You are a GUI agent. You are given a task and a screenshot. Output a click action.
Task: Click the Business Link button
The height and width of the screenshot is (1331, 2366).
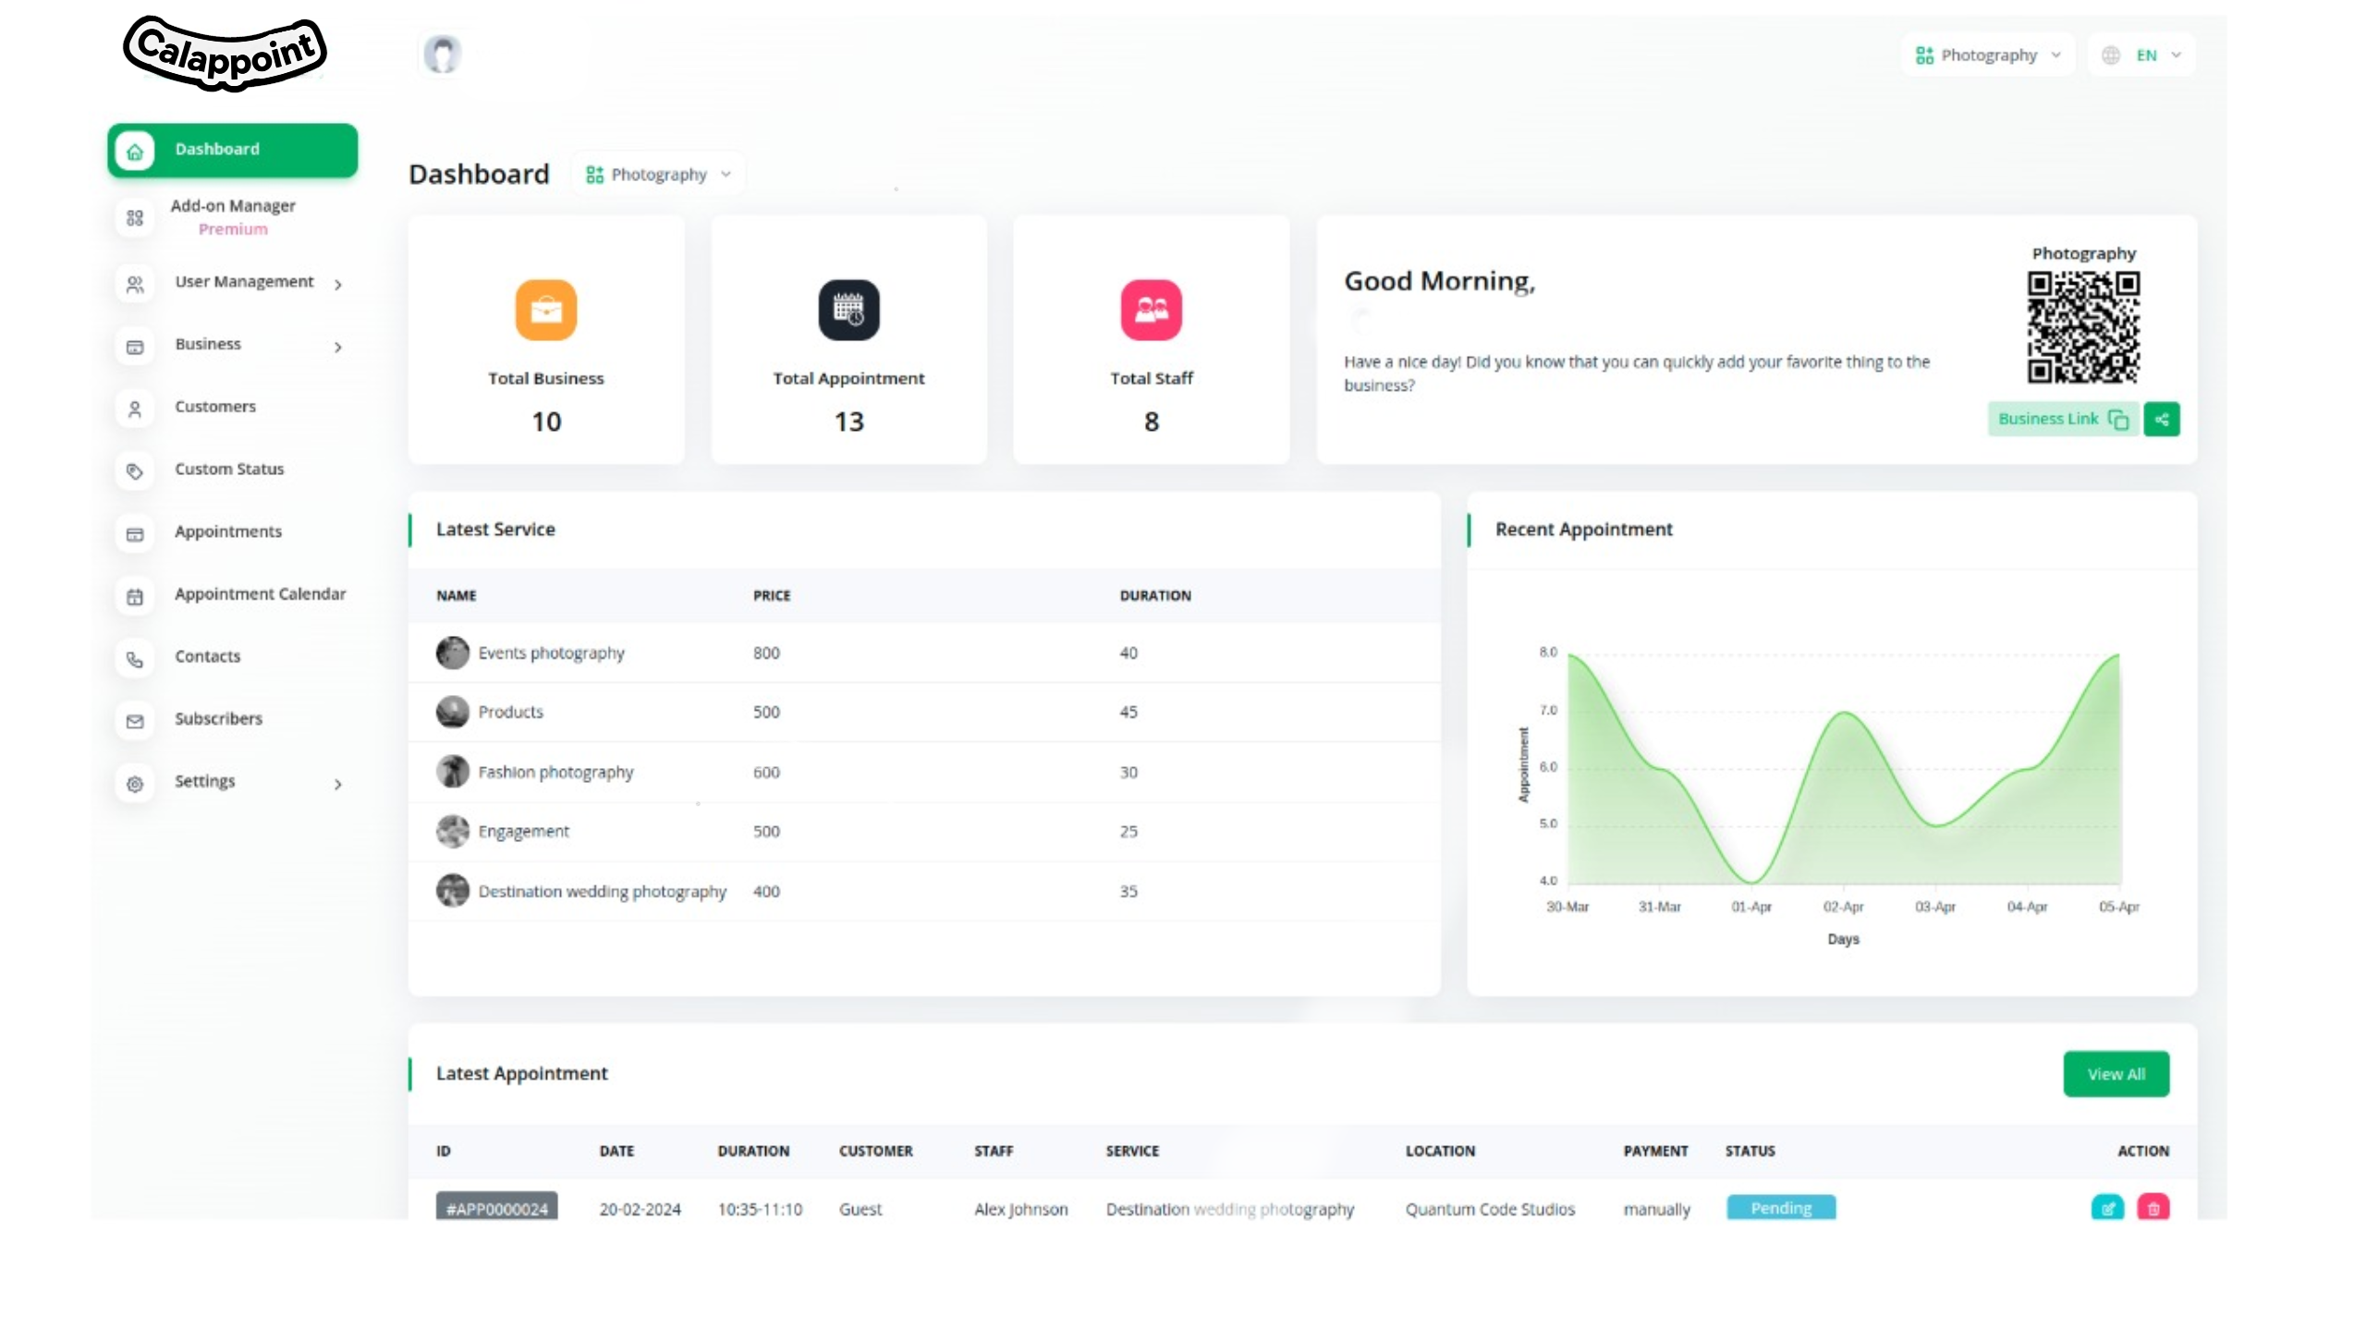point(2063,419)
